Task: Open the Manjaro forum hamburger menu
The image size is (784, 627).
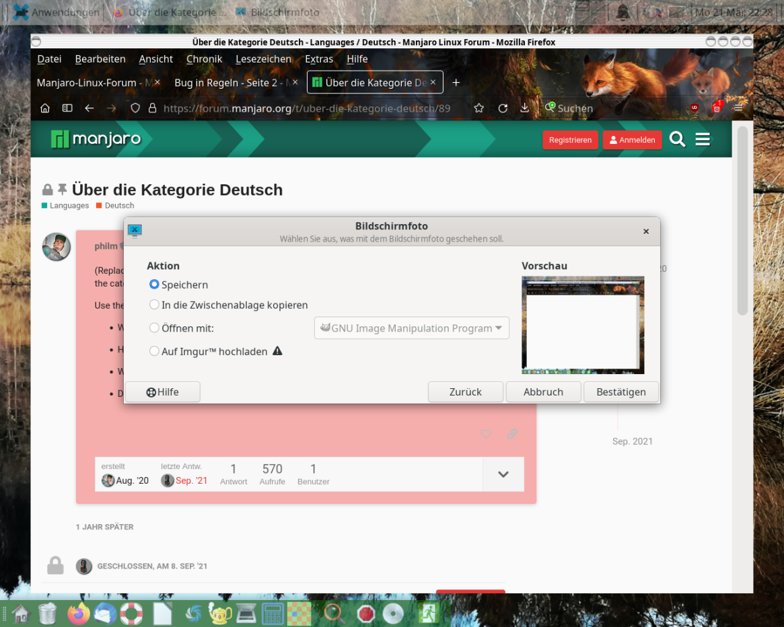Action: click(703, 139)
